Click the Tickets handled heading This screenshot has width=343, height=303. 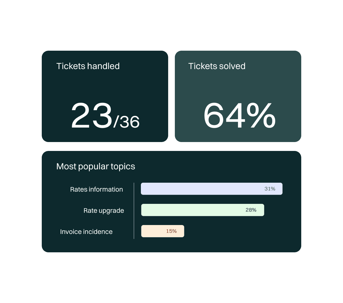point(88,66)
